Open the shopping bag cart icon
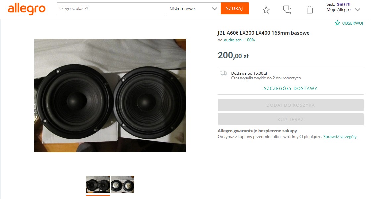Image resolution: width=371 pixels, height=199 pixels. tap(310, 10)
